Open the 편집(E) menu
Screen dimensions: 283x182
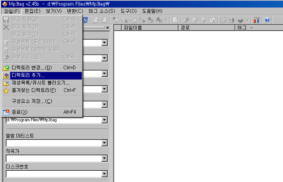(33, 11)
